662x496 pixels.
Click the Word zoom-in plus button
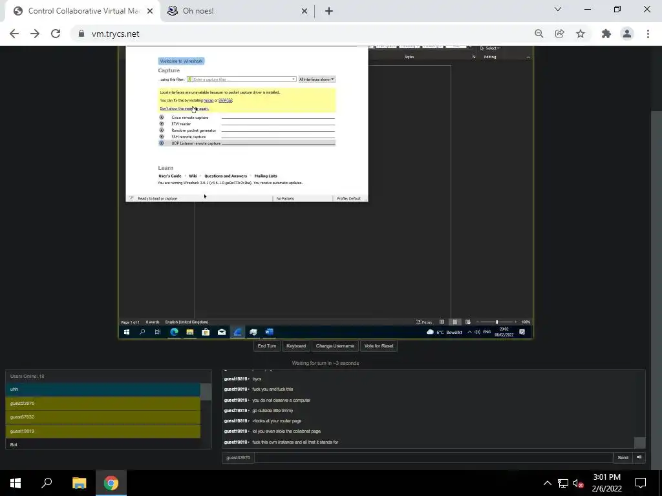click(516, 322)
